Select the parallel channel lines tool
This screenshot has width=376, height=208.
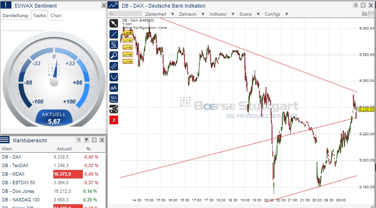click(x=114, y=66)
